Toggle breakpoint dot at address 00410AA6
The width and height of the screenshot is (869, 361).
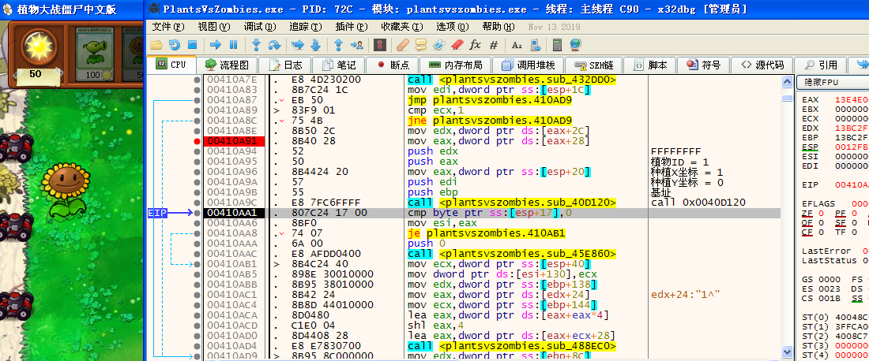click(197, 223)
